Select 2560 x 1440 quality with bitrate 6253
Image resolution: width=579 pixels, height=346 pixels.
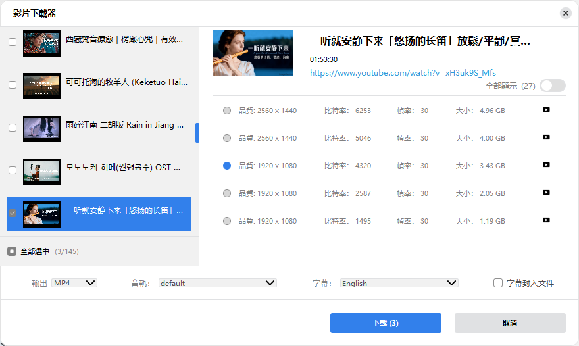[x=227, y=111]
